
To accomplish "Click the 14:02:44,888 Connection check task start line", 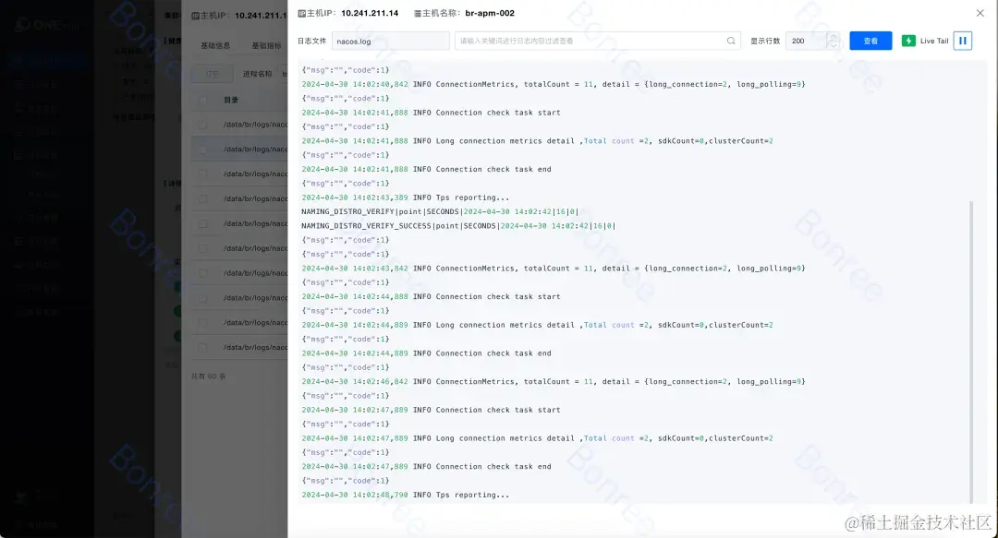I will coord(431,296).
